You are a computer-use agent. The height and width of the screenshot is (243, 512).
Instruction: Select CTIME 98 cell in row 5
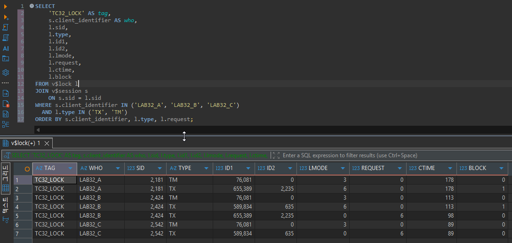pos(432,216)
